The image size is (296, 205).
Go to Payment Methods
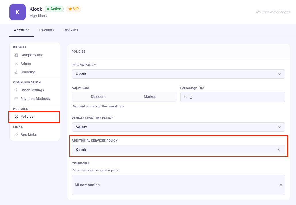35,99
